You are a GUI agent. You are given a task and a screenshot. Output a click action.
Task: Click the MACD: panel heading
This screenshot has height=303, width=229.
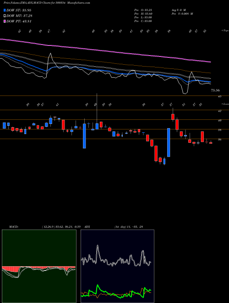(14, 227)
